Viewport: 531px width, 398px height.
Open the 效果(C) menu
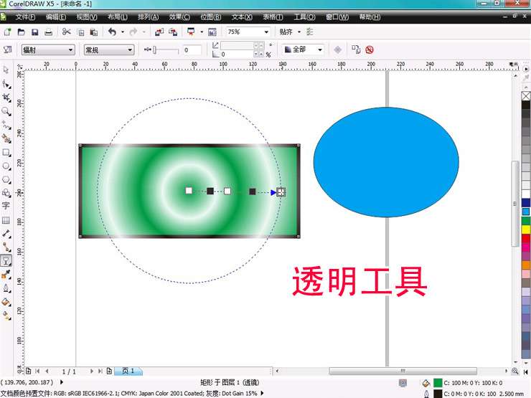tap(180, 16)
